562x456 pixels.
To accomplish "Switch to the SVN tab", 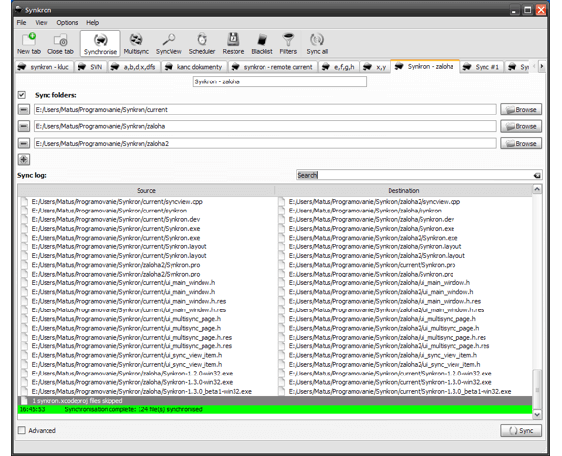I will click(90, 67).
